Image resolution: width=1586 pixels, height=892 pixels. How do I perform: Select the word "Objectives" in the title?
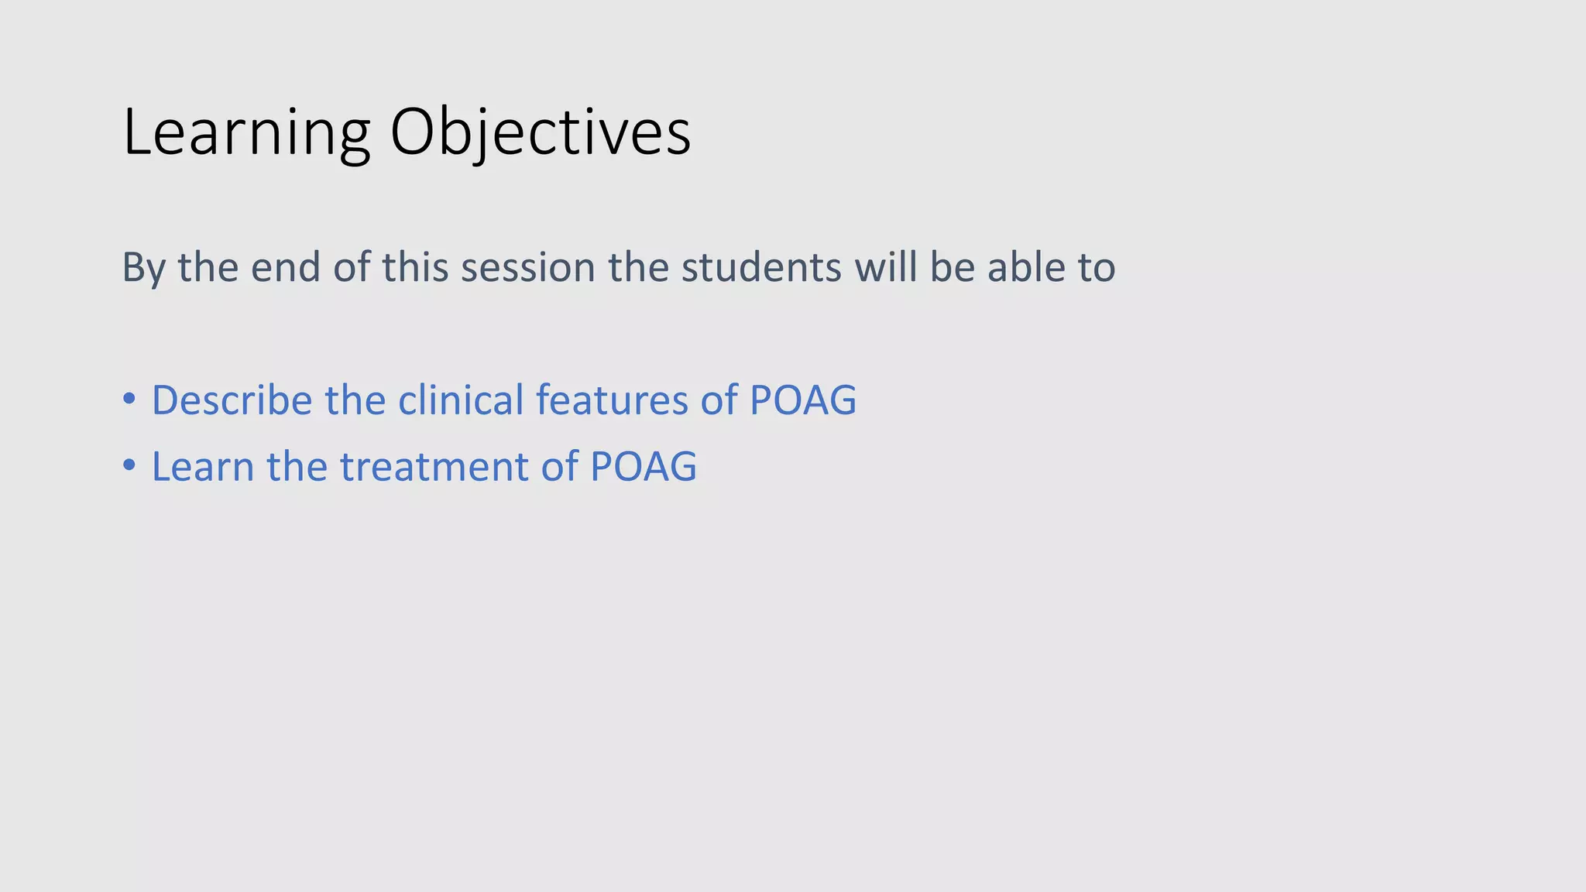[541, 132]
